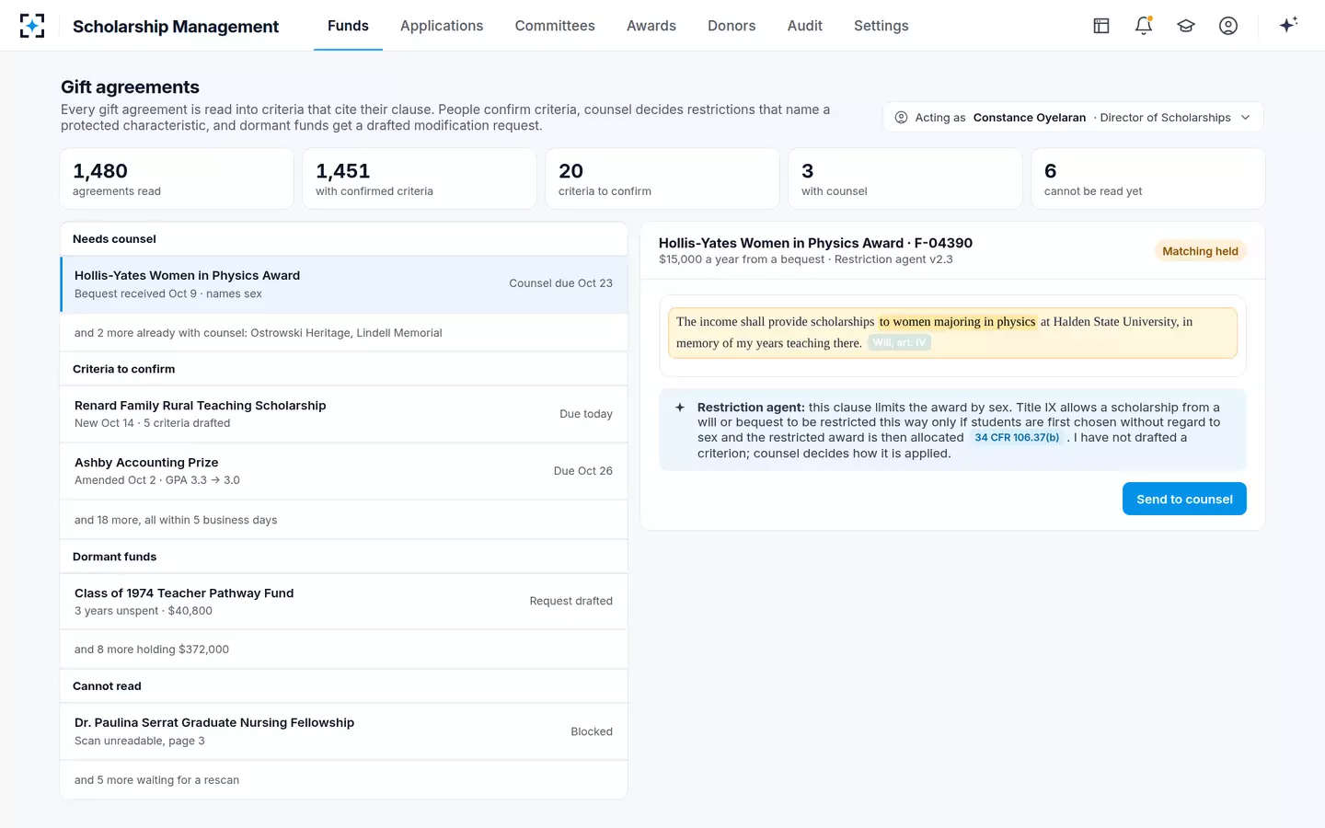Open the AI sparkle assistant icon

(x=1288, y=25)
